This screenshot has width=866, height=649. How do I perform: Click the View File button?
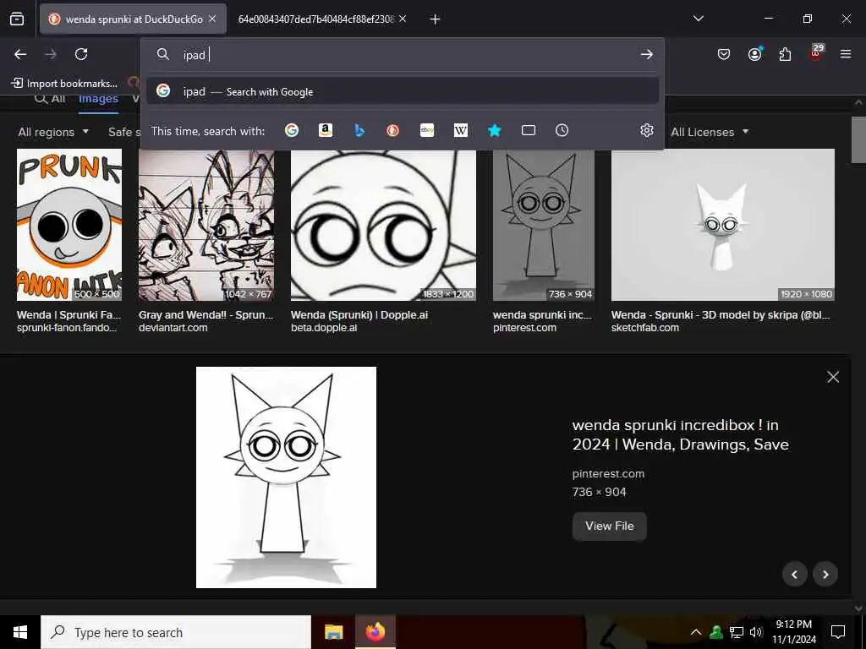click(609, 526)
